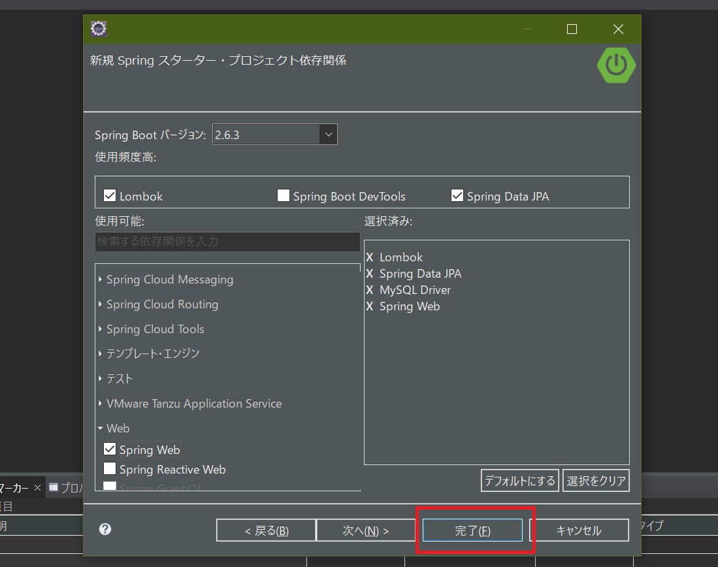
Task: Click the 完了 button to finish
Action: tap(471, 530)
